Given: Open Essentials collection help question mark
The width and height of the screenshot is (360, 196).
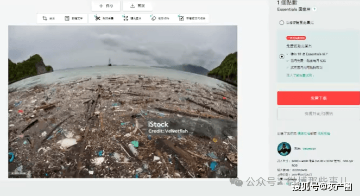Looking at the screenshot, I should coord(314,9).
